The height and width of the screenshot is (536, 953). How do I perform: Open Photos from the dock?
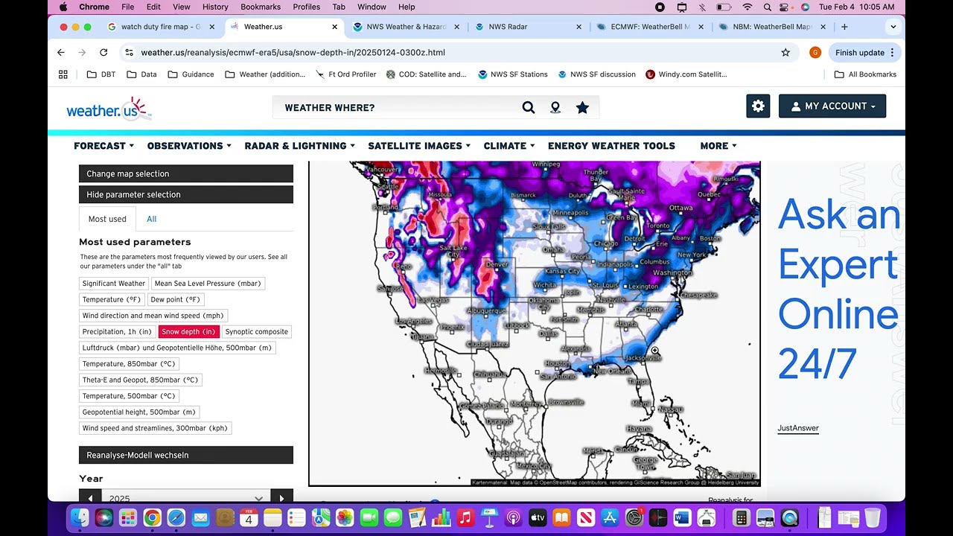click(x=345, y=517)
